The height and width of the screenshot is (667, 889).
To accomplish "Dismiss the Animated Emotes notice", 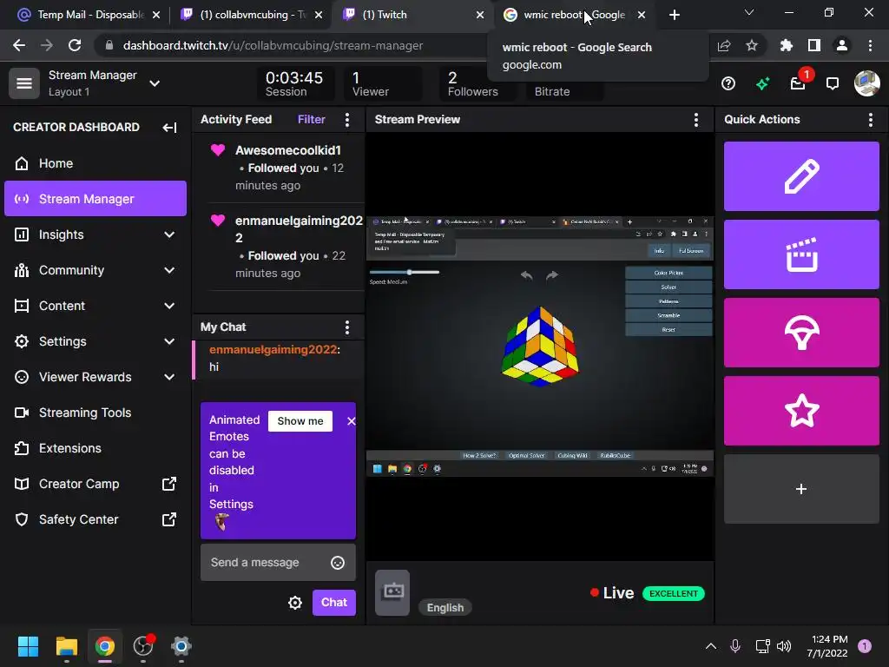I will 351,421.
